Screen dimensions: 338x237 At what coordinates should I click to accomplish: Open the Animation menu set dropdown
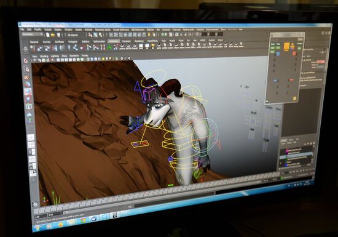tap(33, 34)
